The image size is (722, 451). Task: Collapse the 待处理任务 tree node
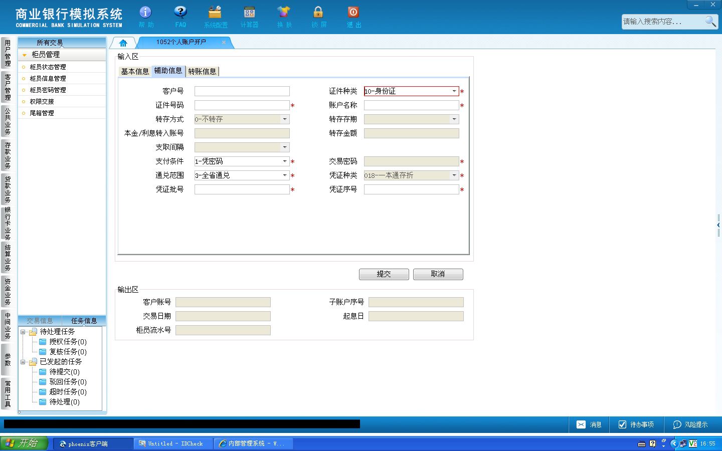point(23,332)
